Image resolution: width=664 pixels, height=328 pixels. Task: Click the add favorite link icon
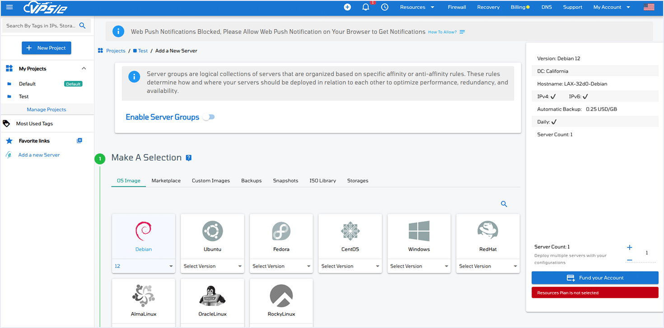click(79, 141)
